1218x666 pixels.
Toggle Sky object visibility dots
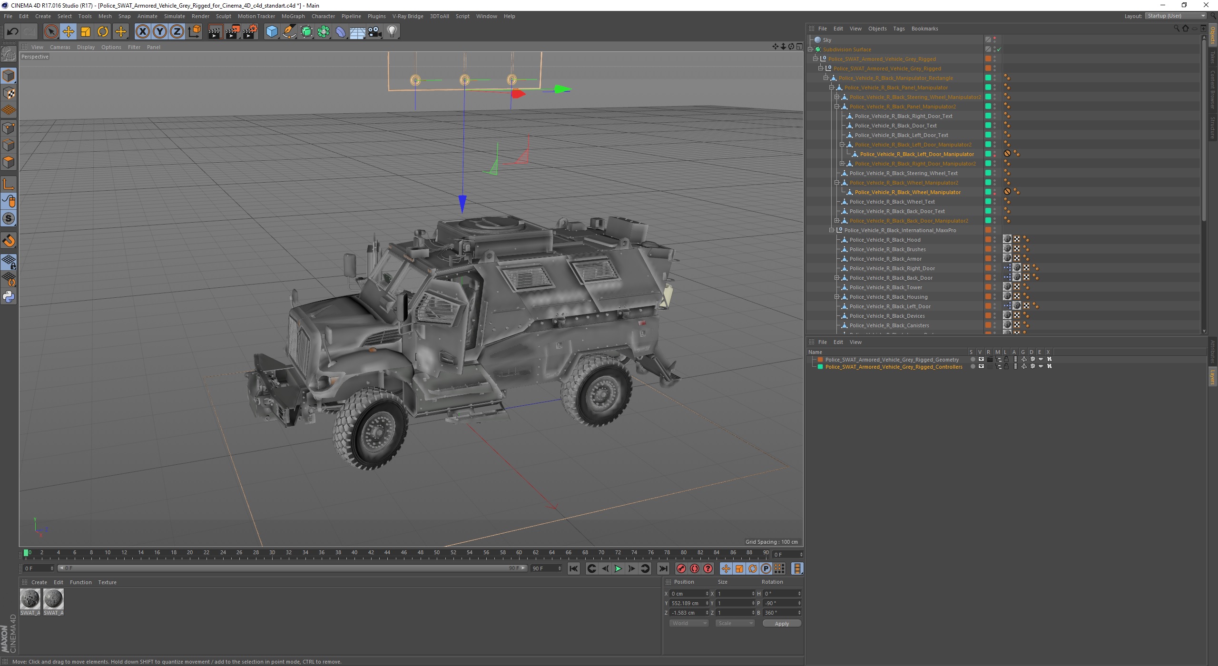[995, 40]
